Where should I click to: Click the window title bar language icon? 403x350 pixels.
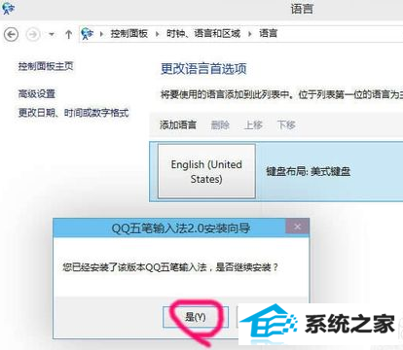pyautogui.click(x=8, y=9)
